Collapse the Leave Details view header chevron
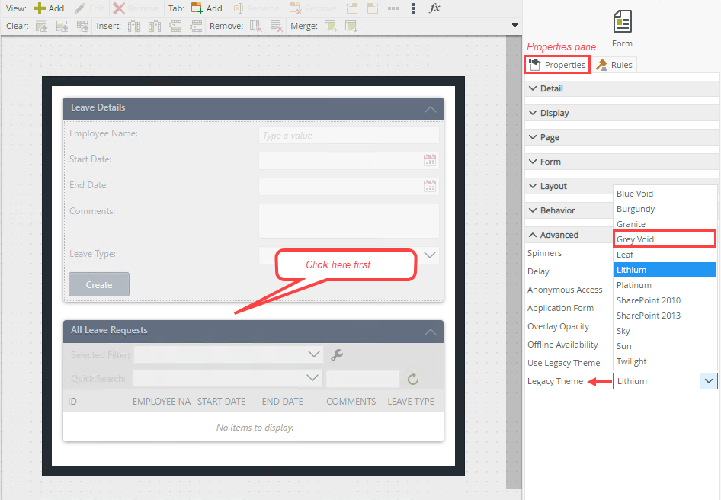Image resolution: width=721 pixels, height=500 pixels. pyautogui.click(x=431, y=109)
